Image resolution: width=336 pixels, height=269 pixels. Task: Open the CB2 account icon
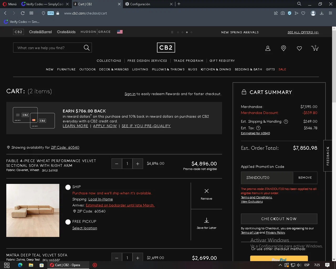268,48
